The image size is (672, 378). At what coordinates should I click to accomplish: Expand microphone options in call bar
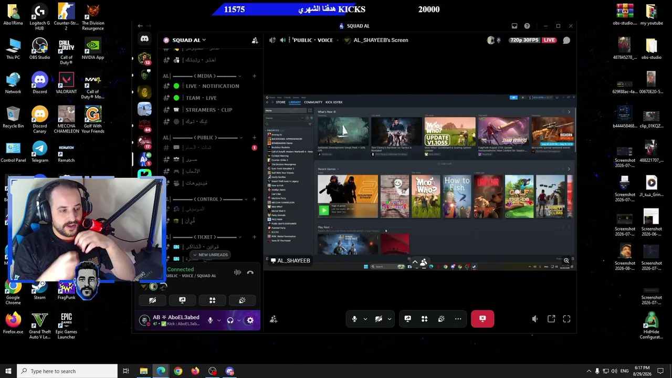click(365, 319)
